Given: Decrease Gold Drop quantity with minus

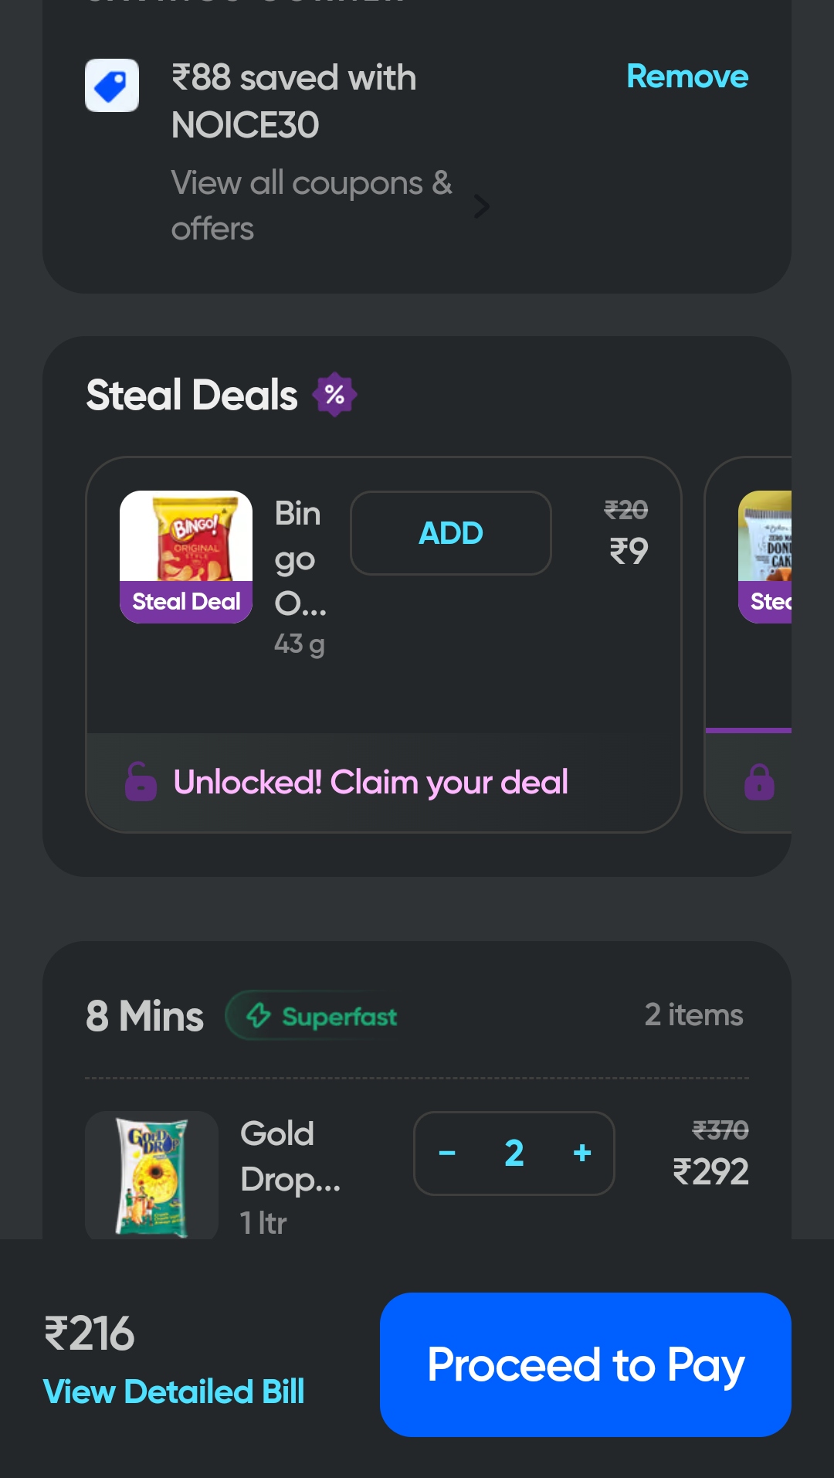Looking at the screenshot, I should [x=447, y=1154].
